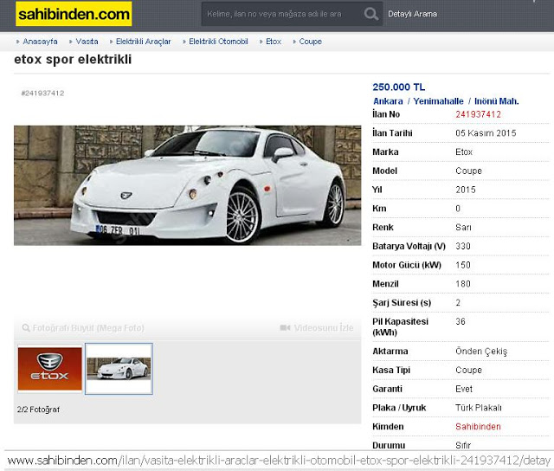Click the Batarya Voltajı value 330
Image resolution: width=554 pixels, height=471 pixels.
(x=463, y=246)
